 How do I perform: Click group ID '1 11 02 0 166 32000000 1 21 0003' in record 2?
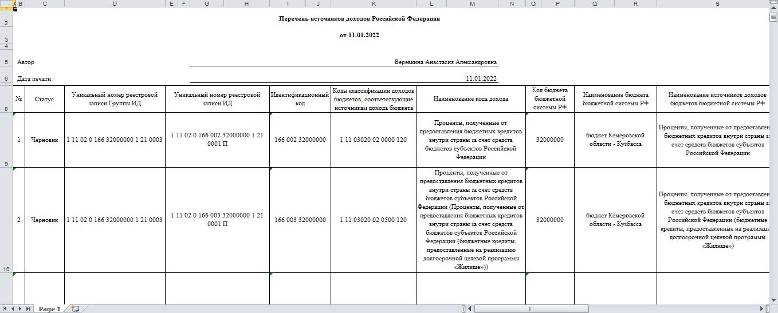pos(115,220)
